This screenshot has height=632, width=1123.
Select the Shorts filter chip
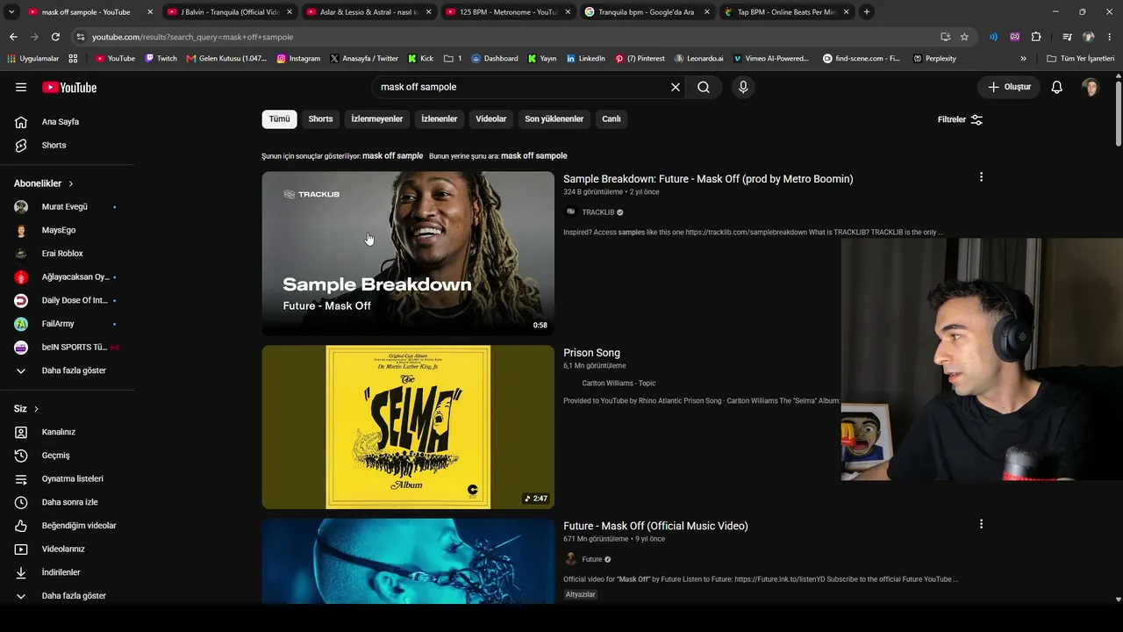pyautogui.click(x=320, y=119)
